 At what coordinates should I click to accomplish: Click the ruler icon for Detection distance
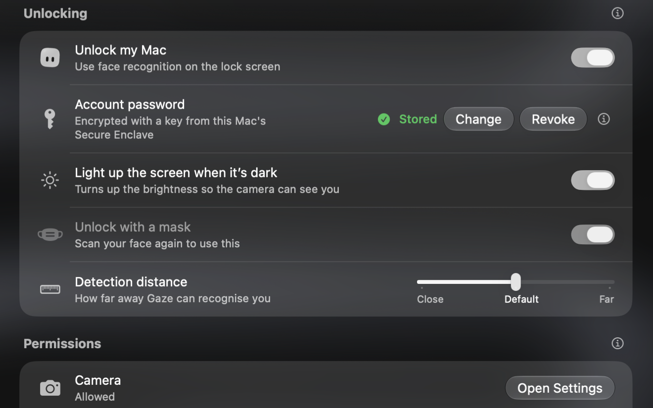(x=50, y=289)
